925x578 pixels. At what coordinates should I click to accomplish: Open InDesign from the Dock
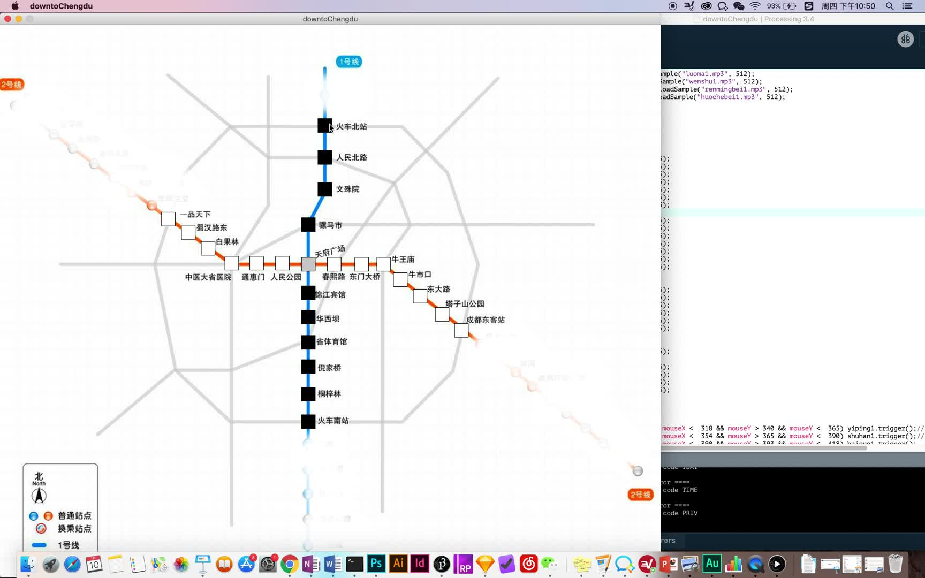[x=420, y=564]
